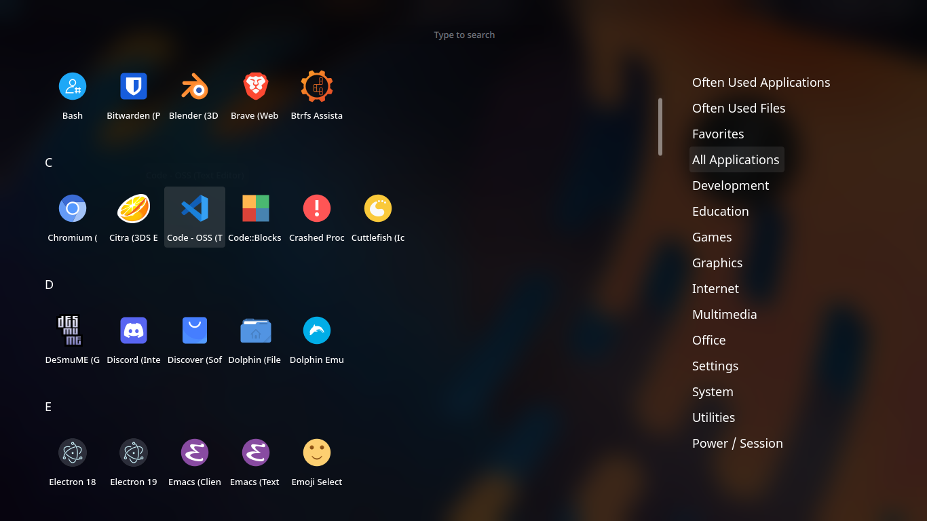Open Code - OSS text editor
927x521 pixels.
coord(195,217)
